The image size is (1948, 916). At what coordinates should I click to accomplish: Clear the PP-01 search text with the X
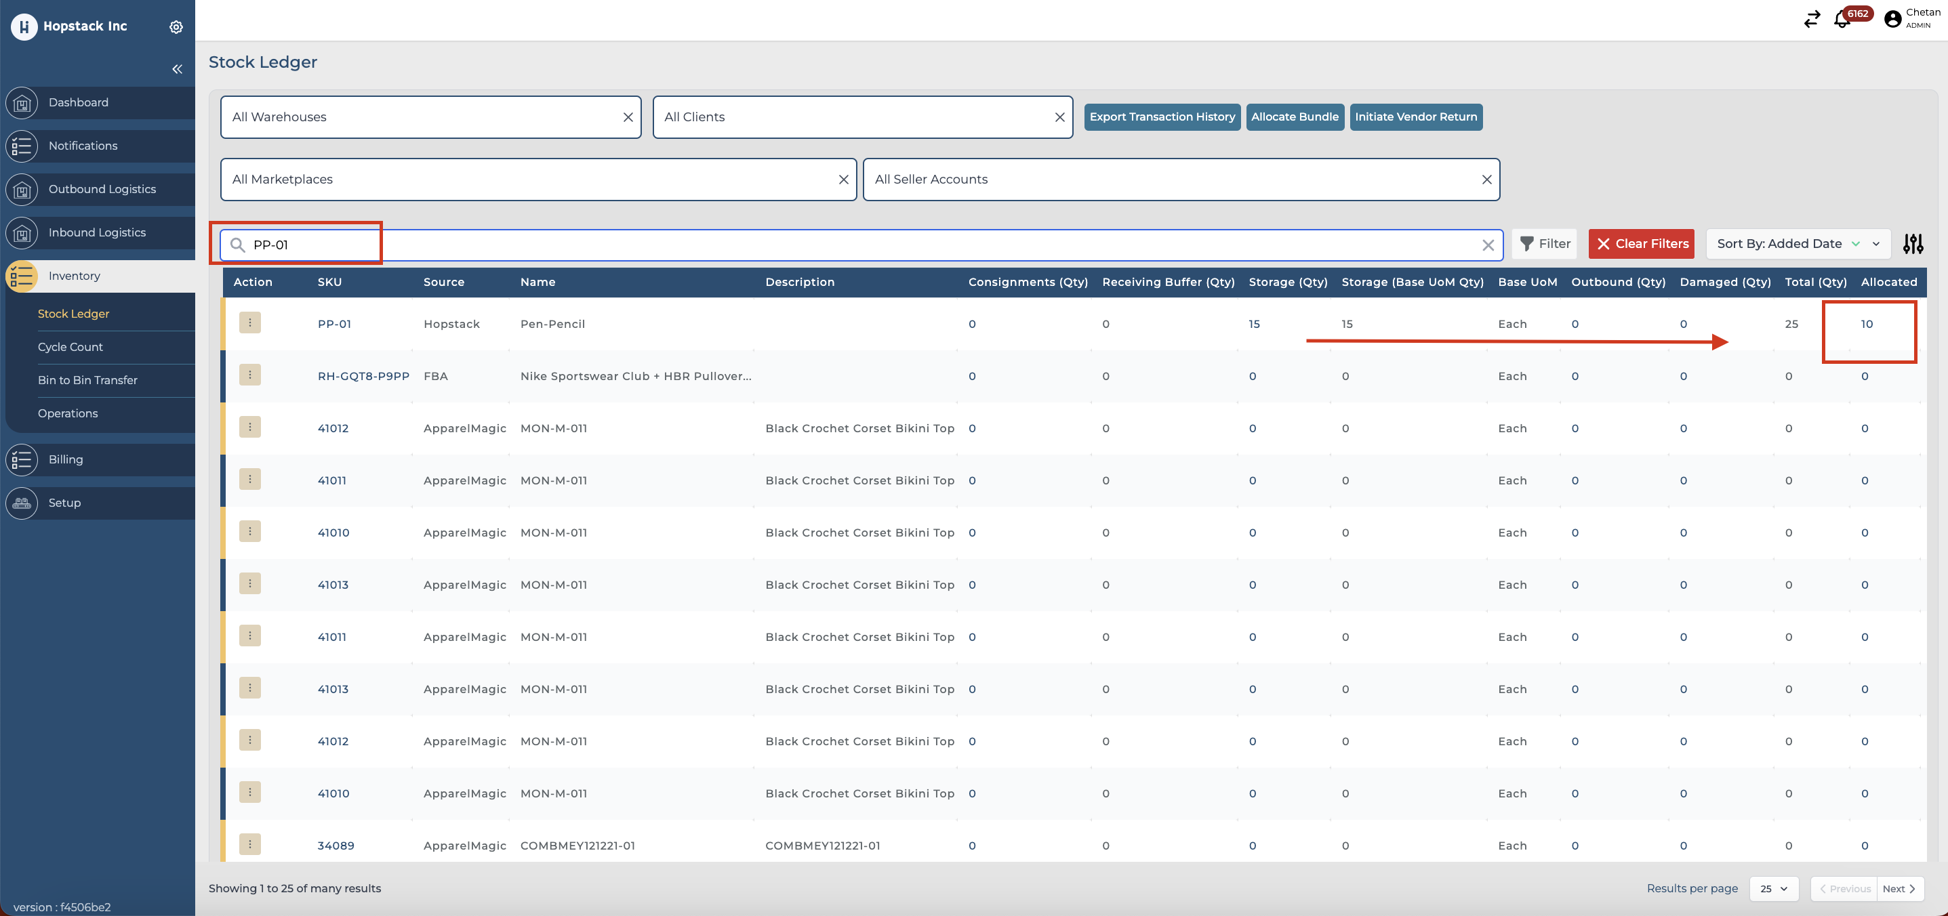(1488, 245)
